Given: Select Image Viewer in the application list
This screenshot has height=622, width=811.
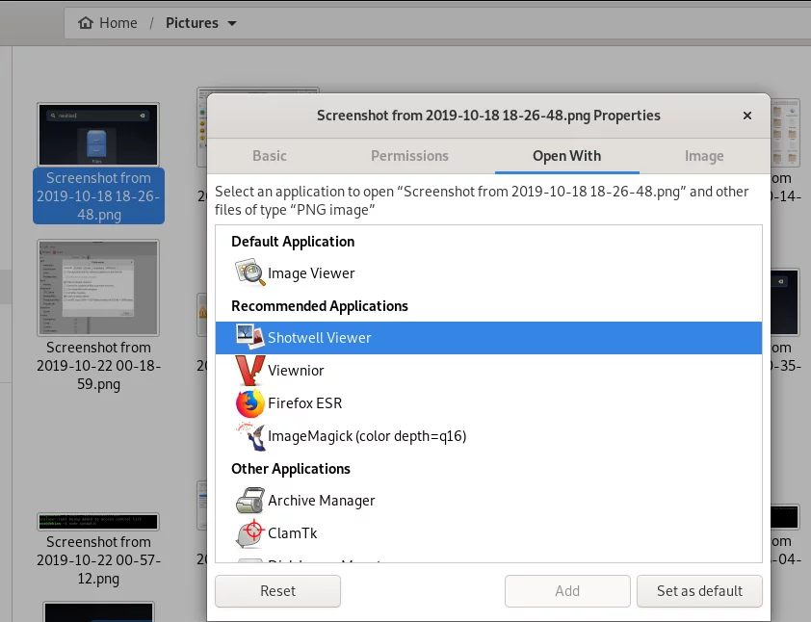Looking at the screenshot, I should click(x=488, y=272).
